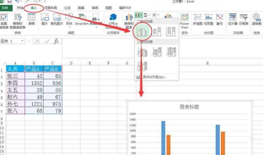The width and height of the screenshot is (263, 155).
Task: Expand the Screenshot dropdown arrow
Action: (x=97, y=27)
